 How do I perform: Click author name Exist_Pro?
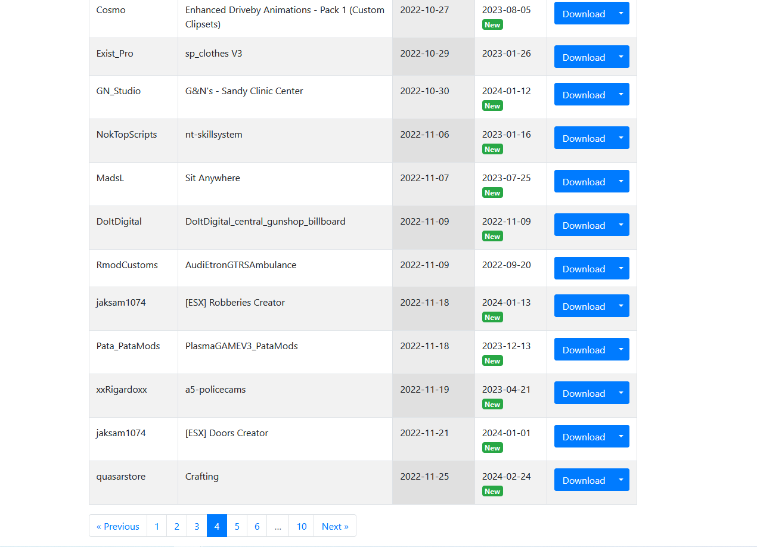click(x=114, y=53)
